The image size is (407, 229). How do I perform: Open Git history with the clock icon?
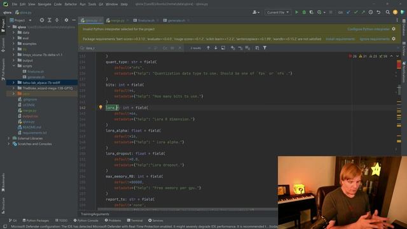[x=371, y=12]
